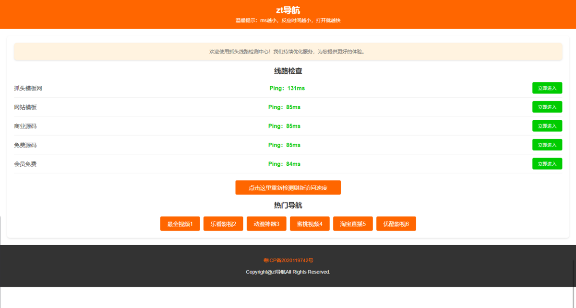Click 立即进入 button for 商业源码
This screenshot has height=308, width=576.
[547, 126]
